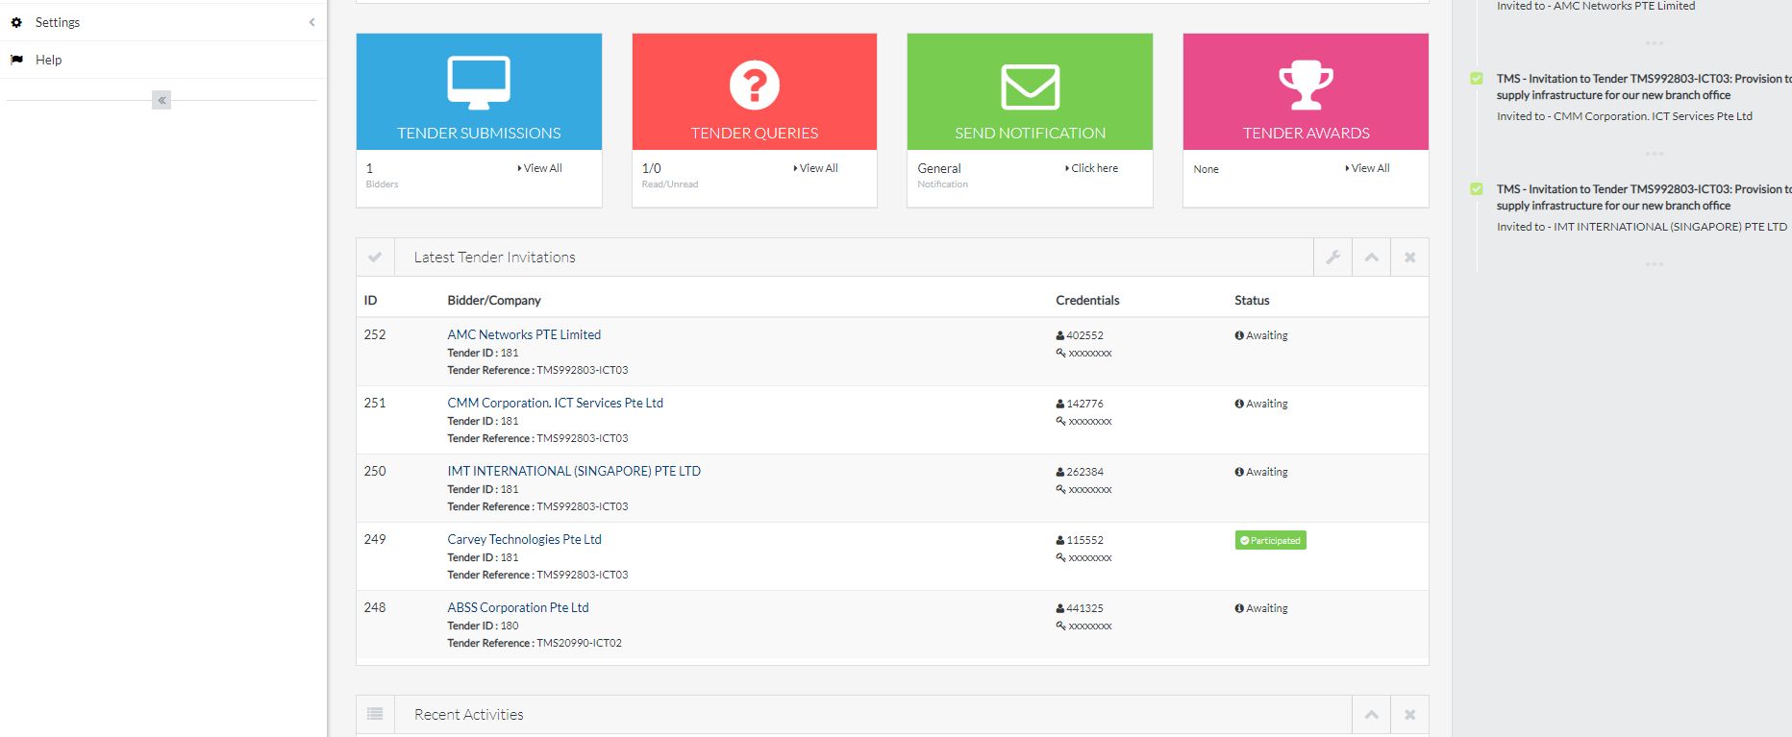
Task: Click the Tender Queries question mark icon
Action: [x=754, y=85]
